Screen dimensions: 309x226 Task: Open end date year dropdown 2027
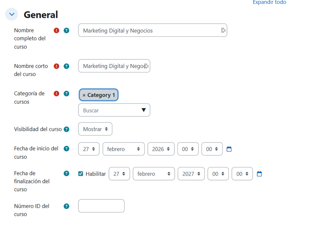tap(191, 174)
